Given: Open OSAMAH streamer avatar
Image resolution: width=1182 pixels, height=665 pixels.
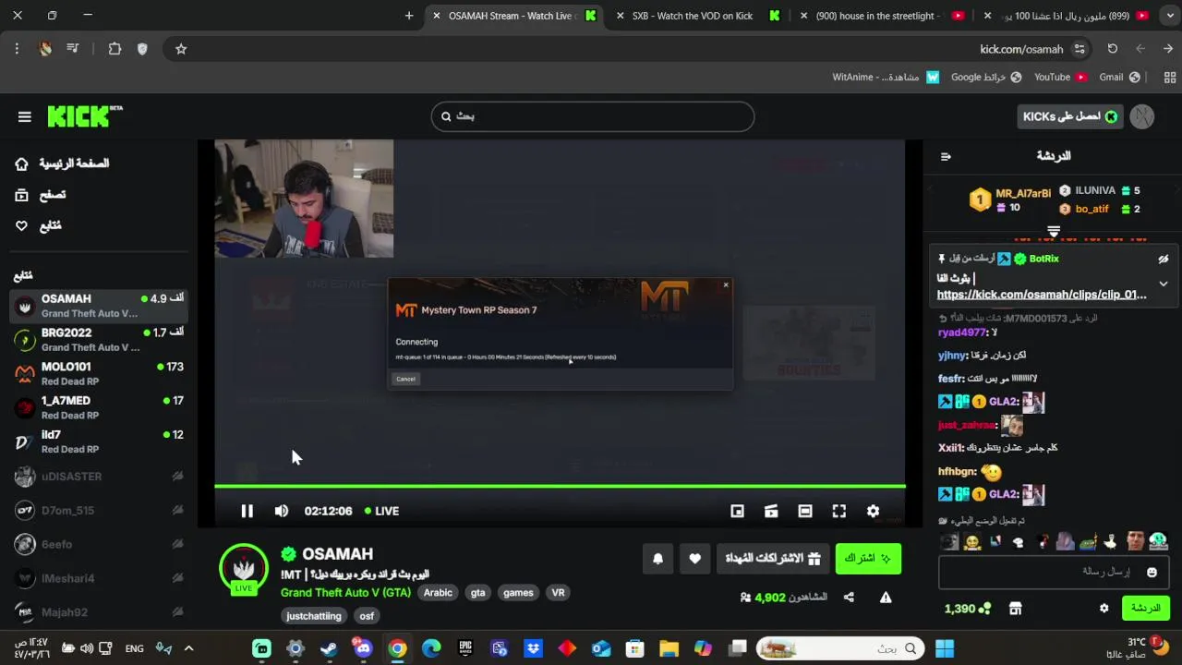Looking at the screenshot, I should [244, 568].
